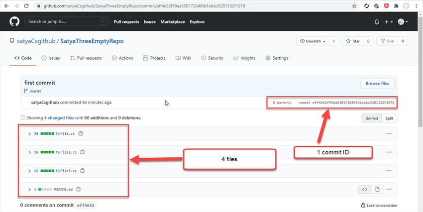Screen dimensions: 423x212
Task: Focus the Search or jump to field
Action: (x=67, y=21)
